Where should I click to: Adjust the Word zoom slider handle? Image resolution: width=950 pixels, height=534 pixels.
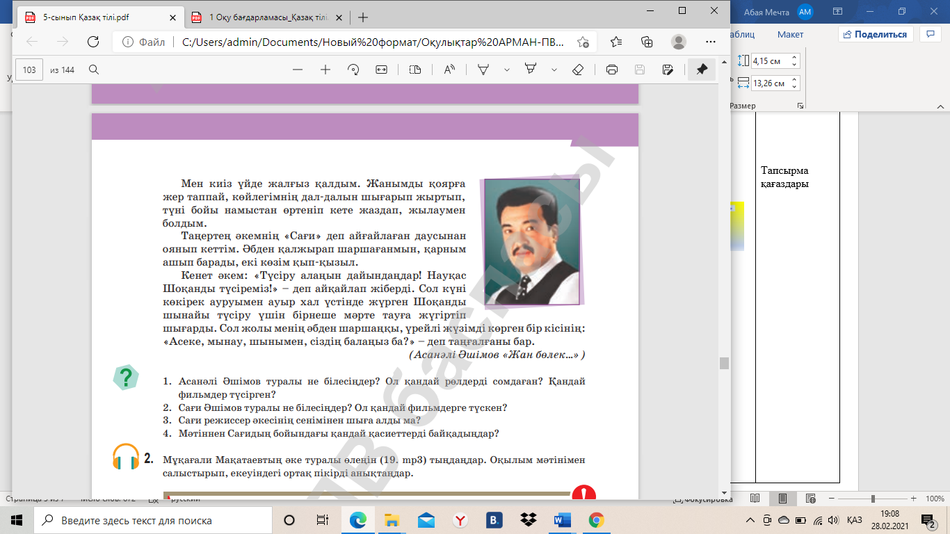tap(873, 499)
